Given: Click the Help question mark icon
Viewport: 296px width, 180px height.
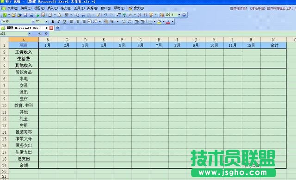Looking at the screenshot, I should (184, 15).
